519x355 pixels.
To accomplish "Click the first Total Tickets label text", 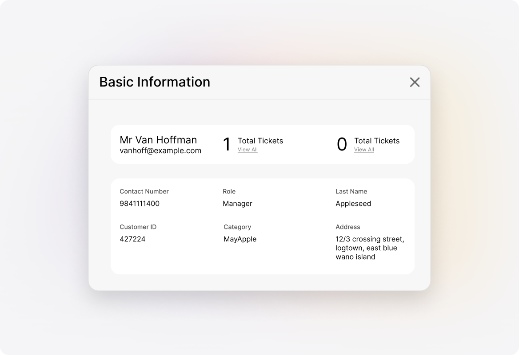I will click(260, 141).
